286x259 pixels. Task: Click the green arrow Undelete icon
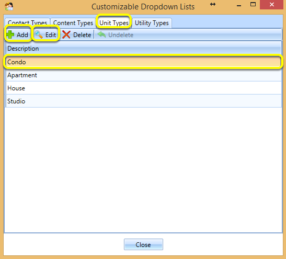point(101,34)
